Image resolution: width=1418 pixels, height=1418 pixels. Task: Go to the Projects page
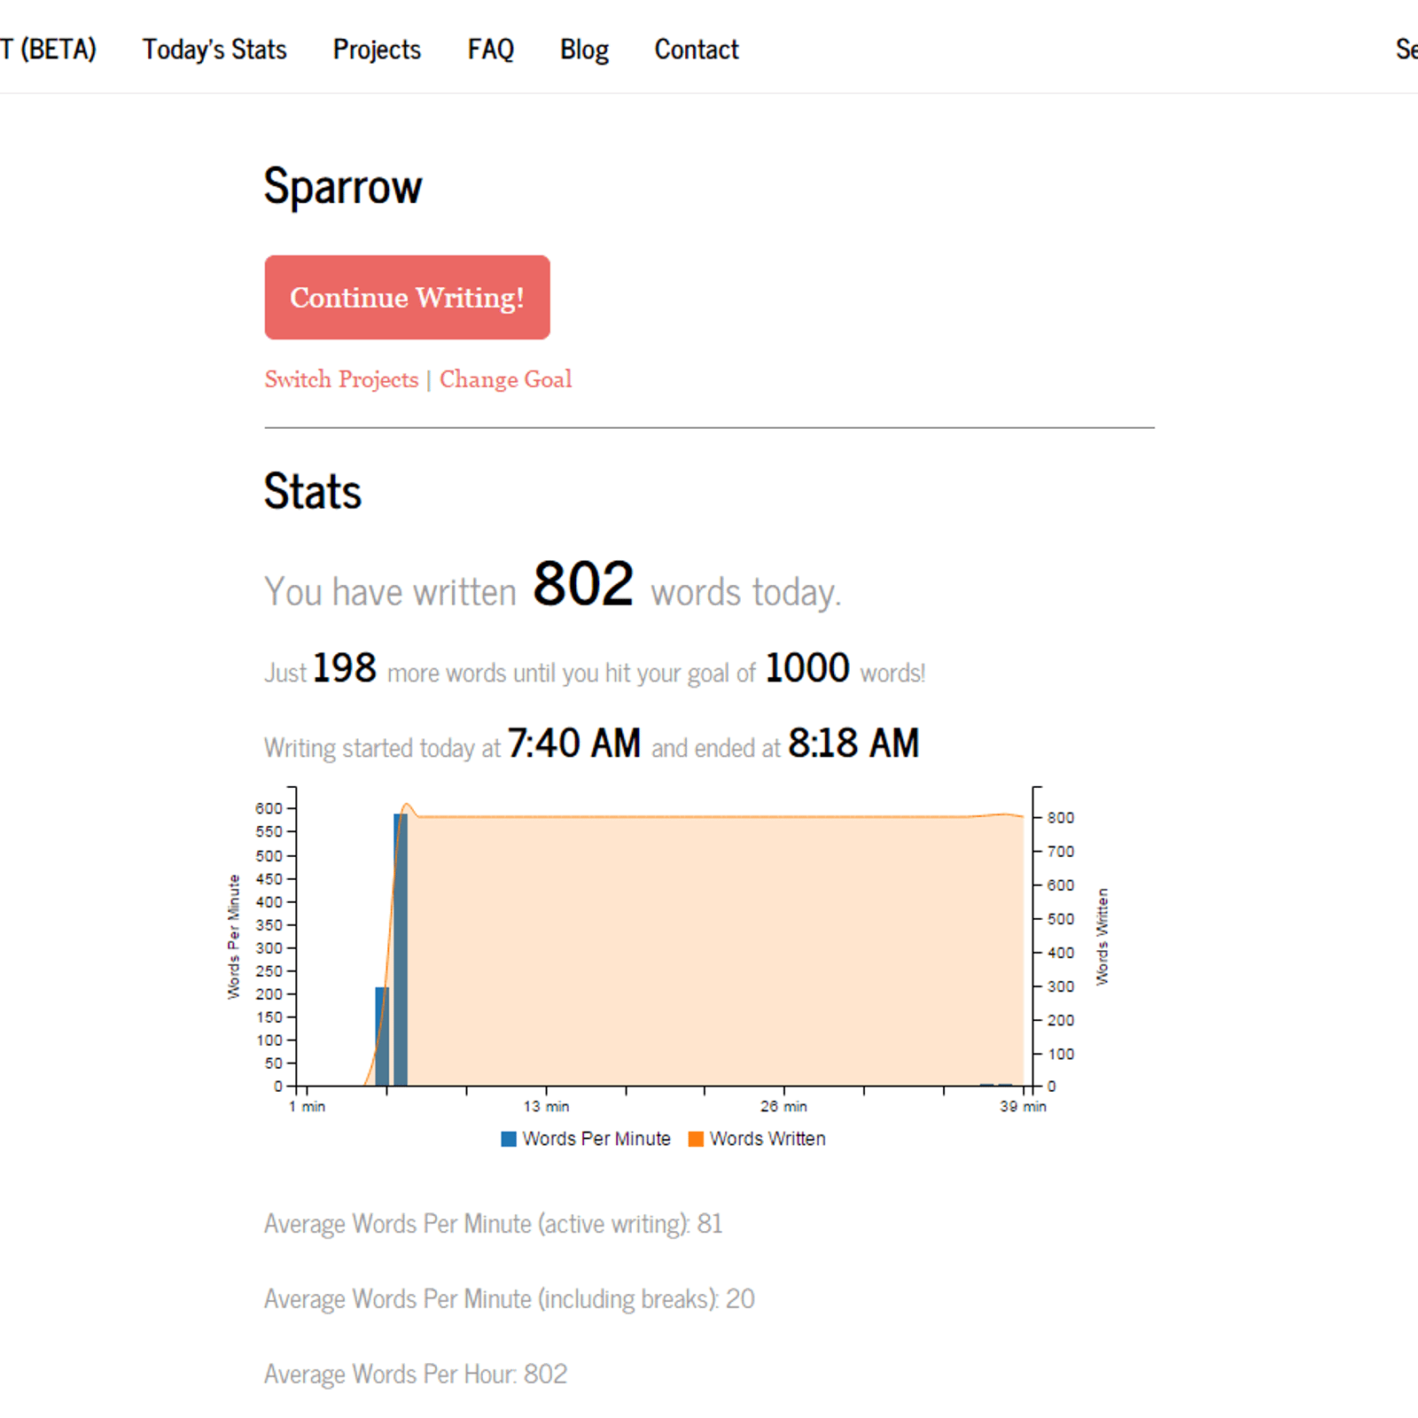[x=377, y=50]
